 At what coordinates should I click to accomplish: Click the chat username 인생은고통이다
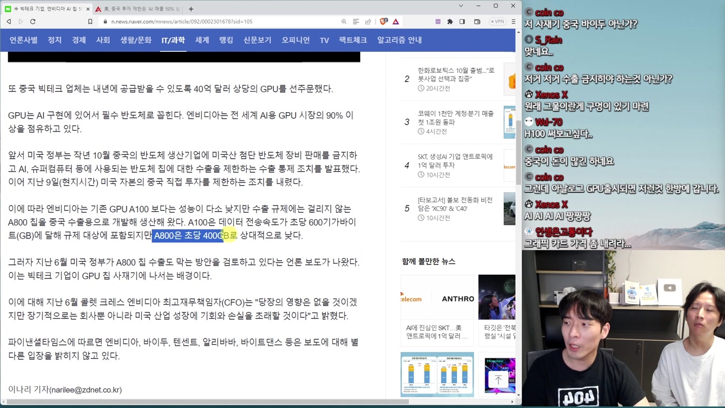[564, 232]
